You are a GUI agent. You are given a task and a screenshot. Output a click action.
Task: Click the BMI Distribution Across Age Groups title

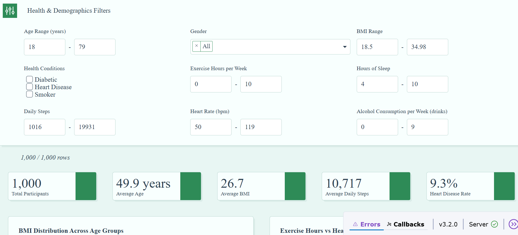tap(71, 231)
